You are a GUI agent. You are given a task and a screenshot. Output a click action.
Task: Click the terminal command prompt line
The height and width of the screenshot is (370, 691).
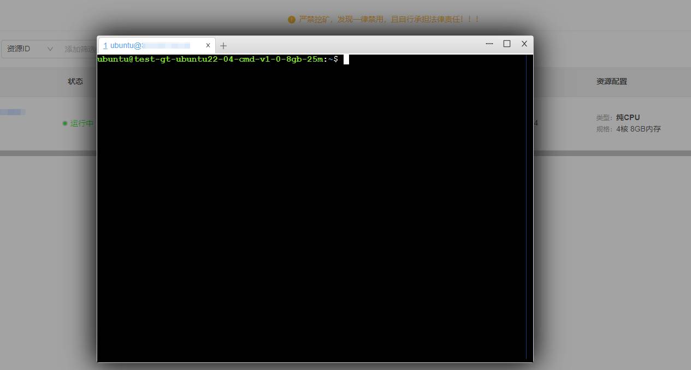click(223, 59)
